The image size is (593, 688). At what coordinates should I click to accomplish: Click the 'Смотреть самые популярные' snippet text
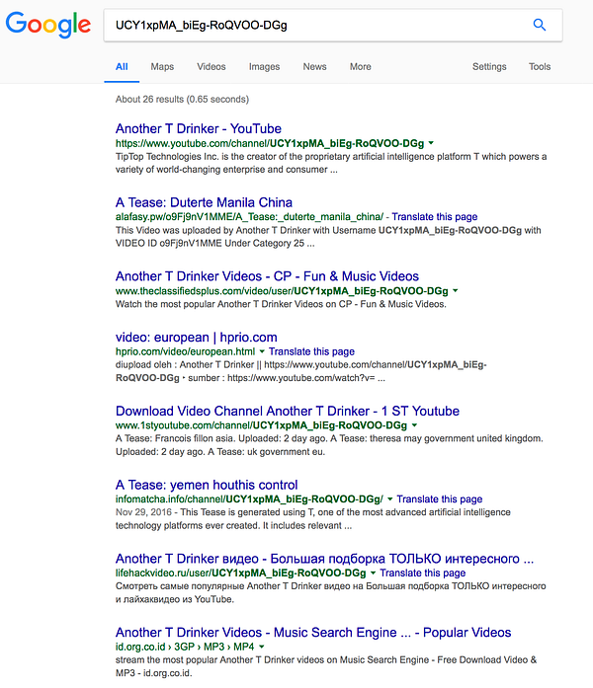coord(330,592)
